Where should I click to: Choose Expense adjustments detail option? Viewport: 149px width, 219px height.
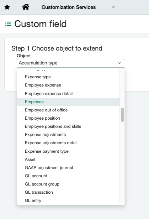pyautogui.click(x=68, y=143)
